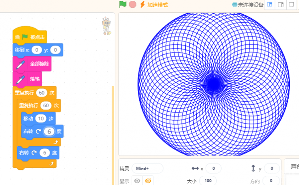Edit the sprite y position field

[x=272, y=168]
